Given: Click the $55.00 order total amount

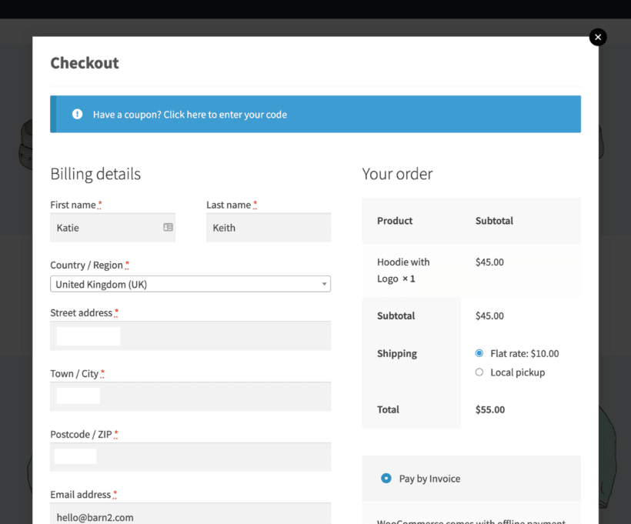Looking at the screenshot, I should coord(490,409).
